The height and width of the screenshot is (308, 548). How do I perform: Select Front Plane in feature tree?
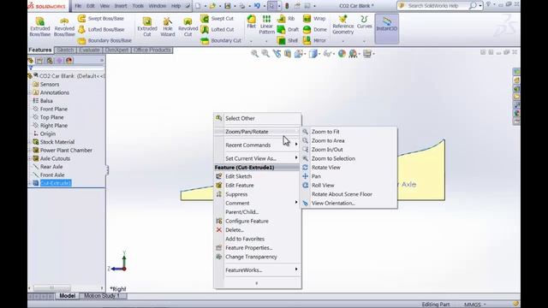click(x=53, y=109)
